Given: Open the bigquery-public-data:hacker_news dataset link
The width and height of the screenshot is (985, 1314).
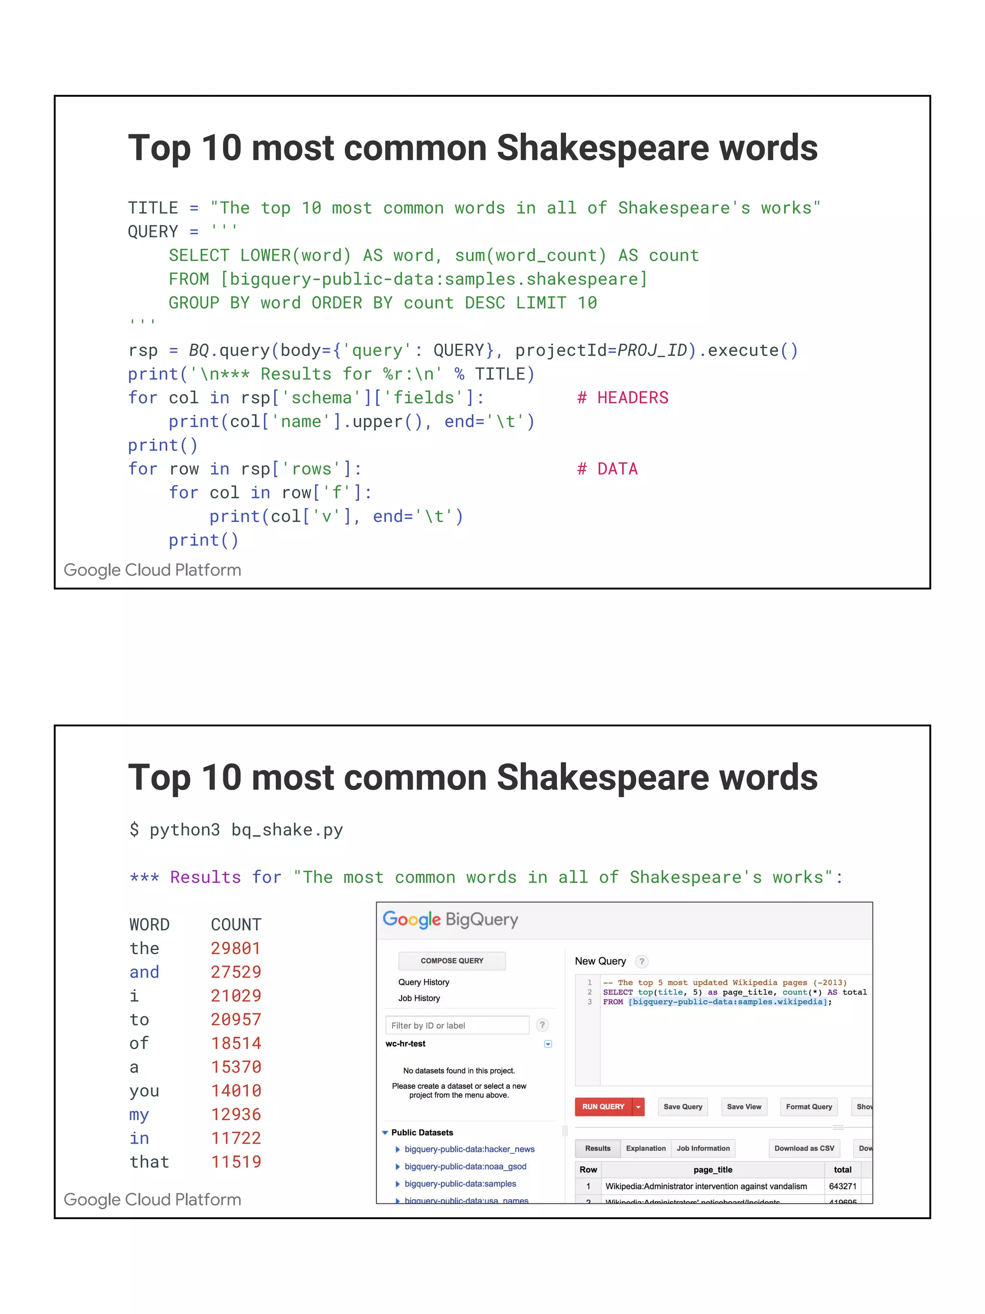Looking at the screenshot, I should (x=469, y=1149).
